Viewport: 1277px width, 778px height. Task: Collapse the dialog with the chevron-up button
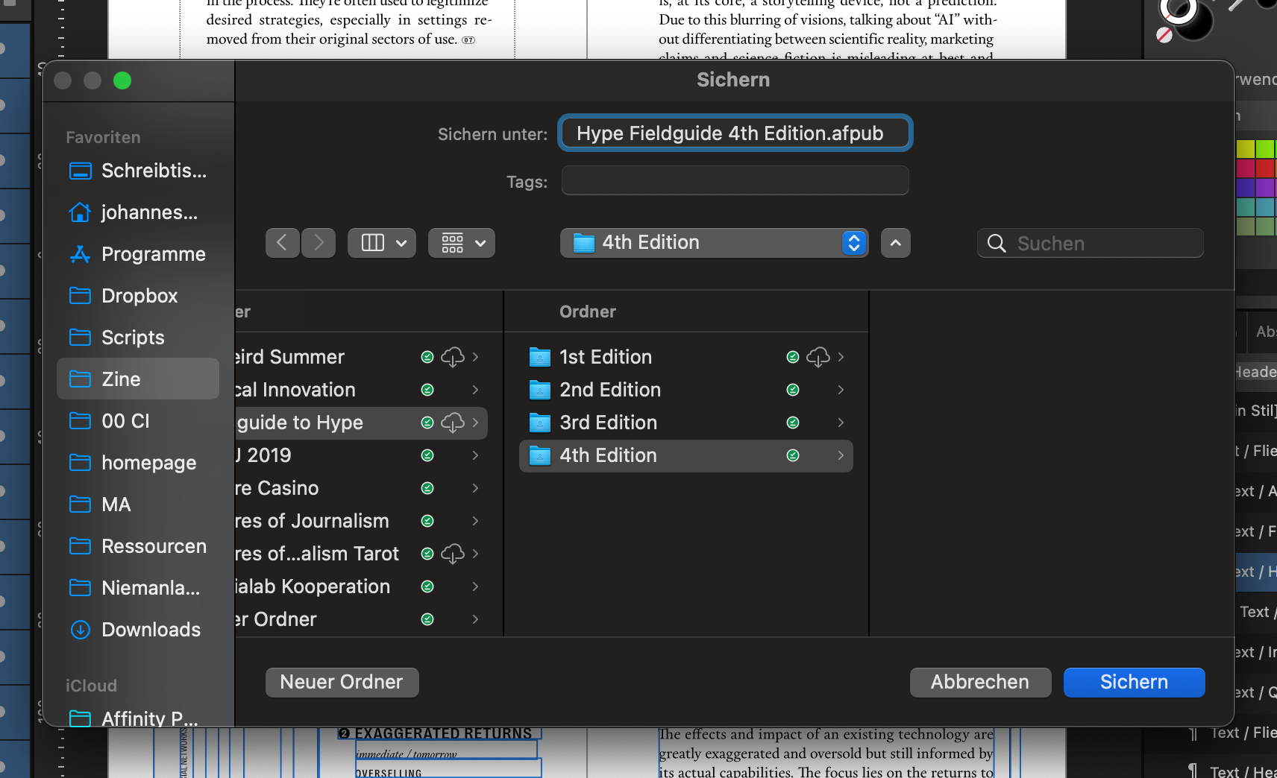[x=895, y=243]
